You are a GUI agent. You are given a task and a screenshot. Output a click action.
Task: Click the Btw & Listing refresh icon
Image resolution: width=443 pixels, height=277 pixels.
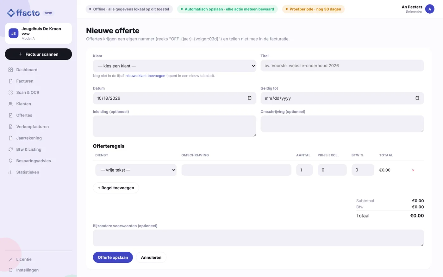pyautogui.click(x=10, y=149)
